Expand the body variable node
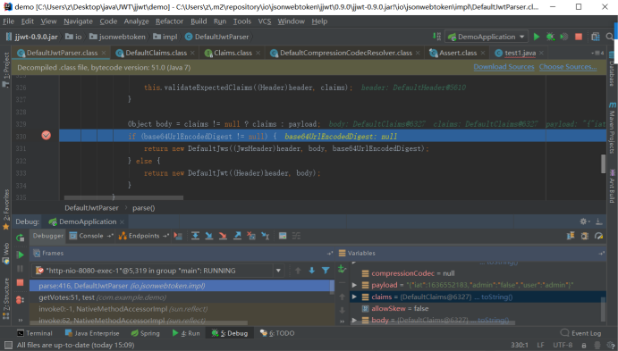This screenshot has height=351, width=618. click(x=354, y=320)
